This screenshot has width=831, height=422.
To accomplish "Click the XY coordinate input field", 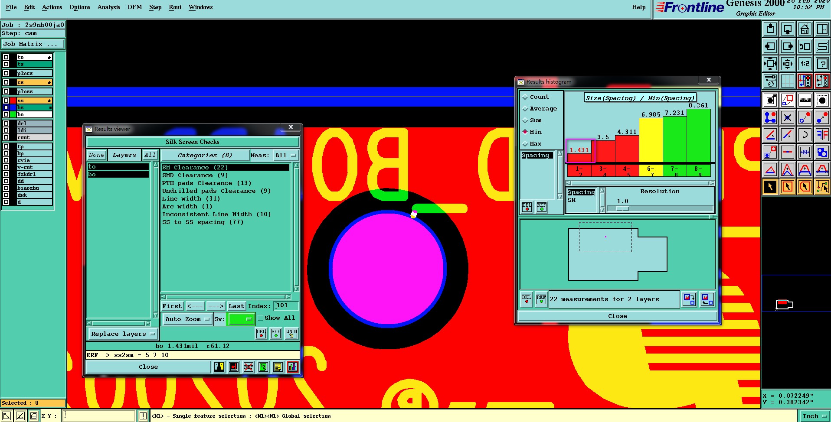I will tap(99, 416).
